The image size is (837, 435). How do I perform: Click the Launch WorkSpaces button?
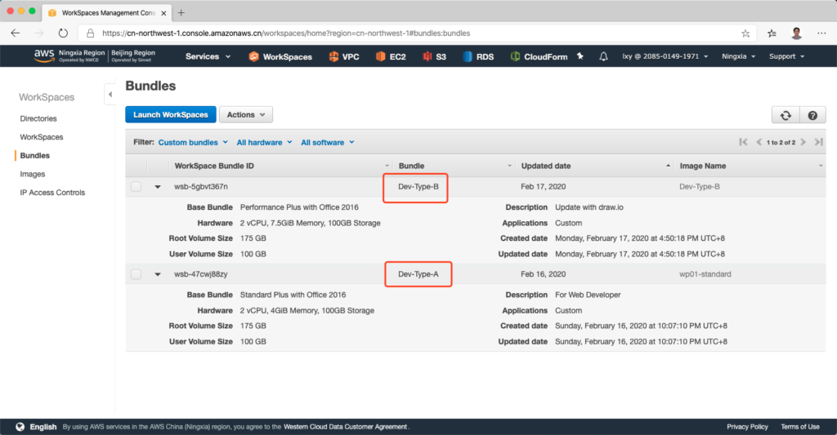tap(170, 115)
